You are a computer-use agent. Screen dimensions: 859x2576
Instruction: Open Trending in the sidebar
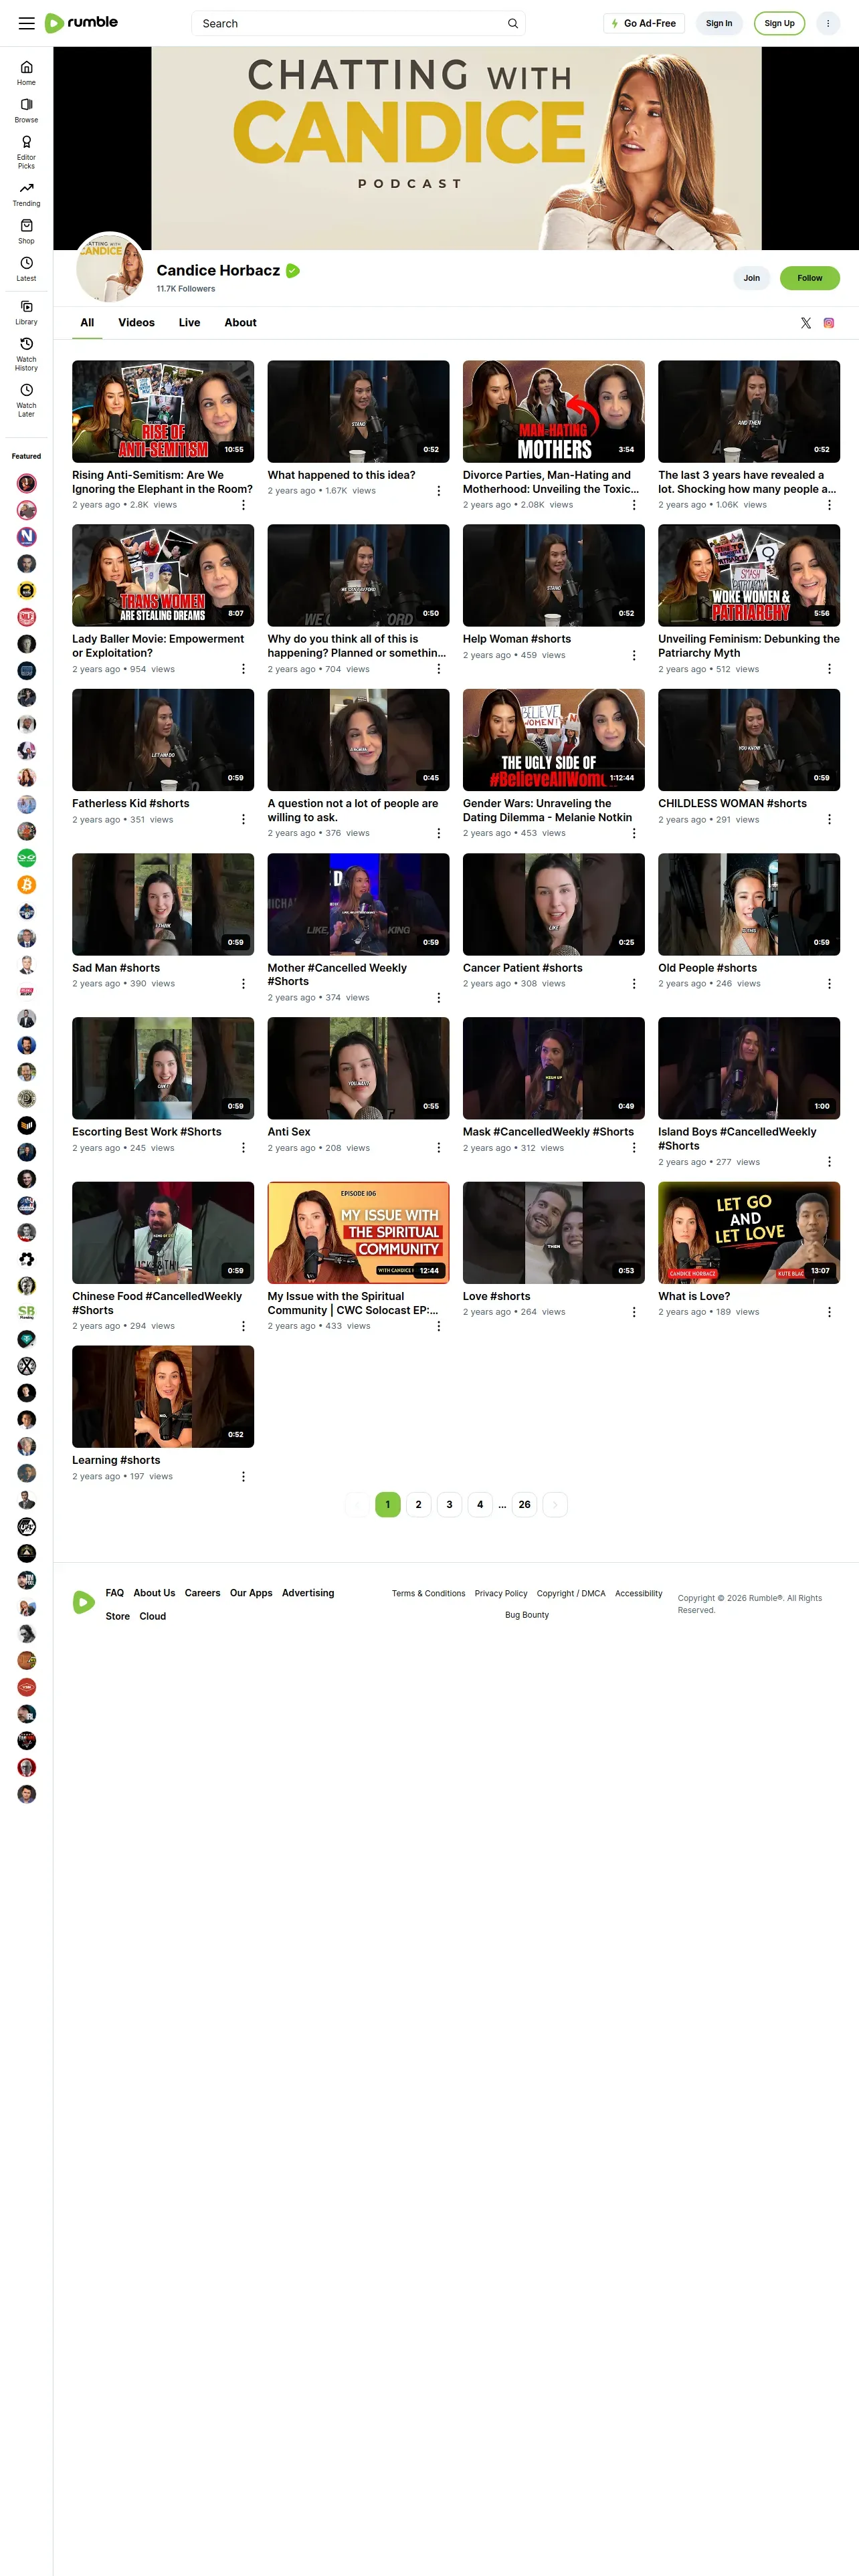26,194
